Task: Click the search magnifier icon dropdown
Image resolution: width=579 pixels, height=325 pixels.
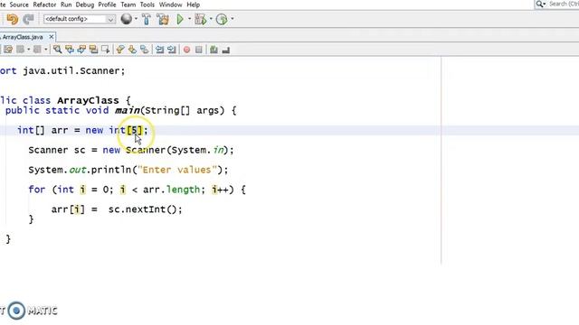Action: [541, 4]
